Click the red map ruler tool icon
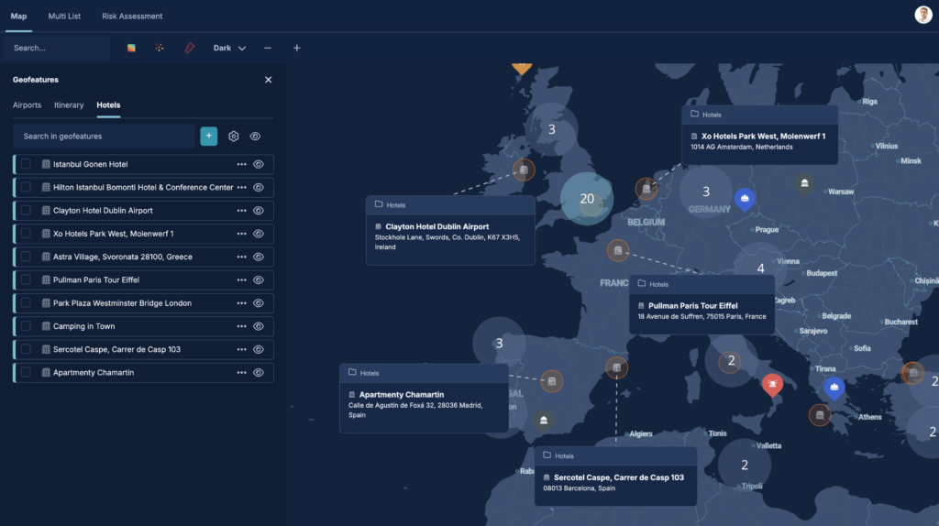 pyautogui.click(x=190, y=48)
